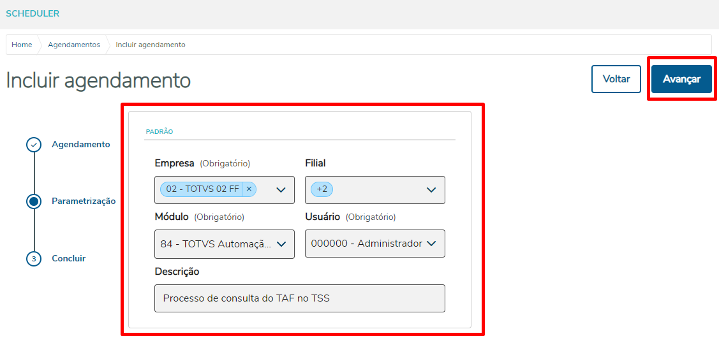Click the Incluir agendamento page heading
The image size is (719, 350).
tap(98, 80)
